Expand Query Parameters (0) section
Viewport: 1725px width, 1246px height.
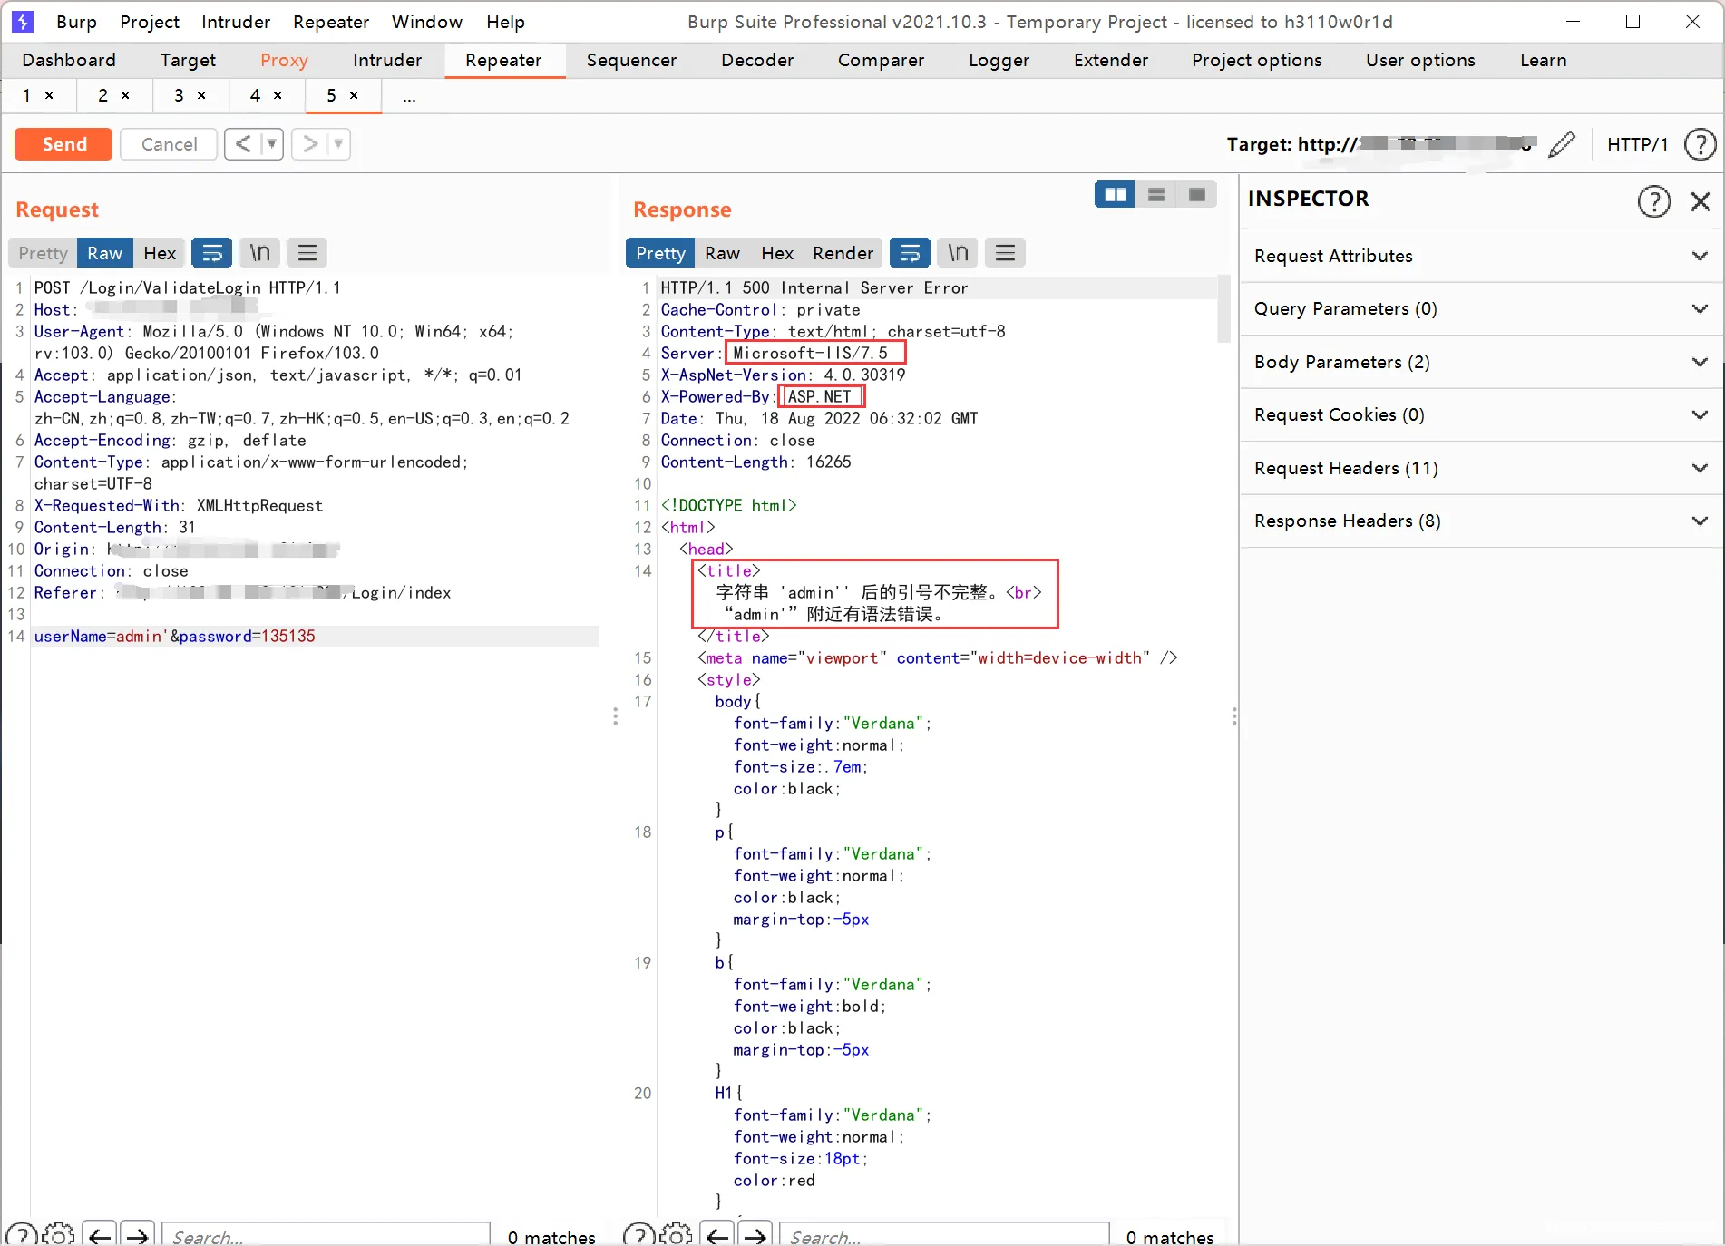[1481, 308]
